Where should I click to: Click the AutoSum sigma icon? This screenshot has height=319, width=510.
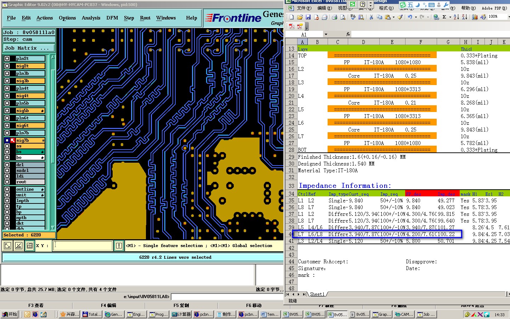(x=444, y=17)
